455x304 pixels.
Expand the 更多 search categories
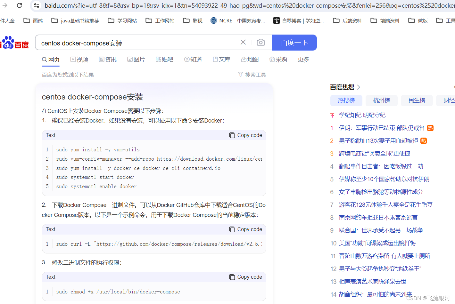303,60
